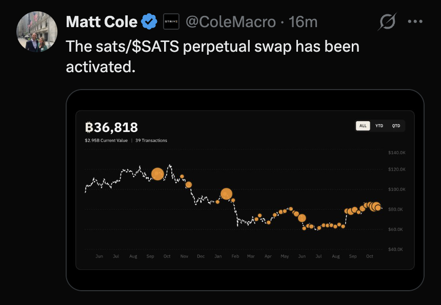Switch chart to YTD range
This screenshot has width=441, height=305.
379,126
